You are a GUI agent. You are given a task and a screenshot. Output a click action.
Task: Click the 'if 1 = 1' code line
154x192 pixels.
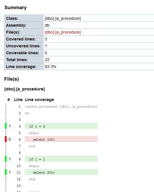(61, 159)
